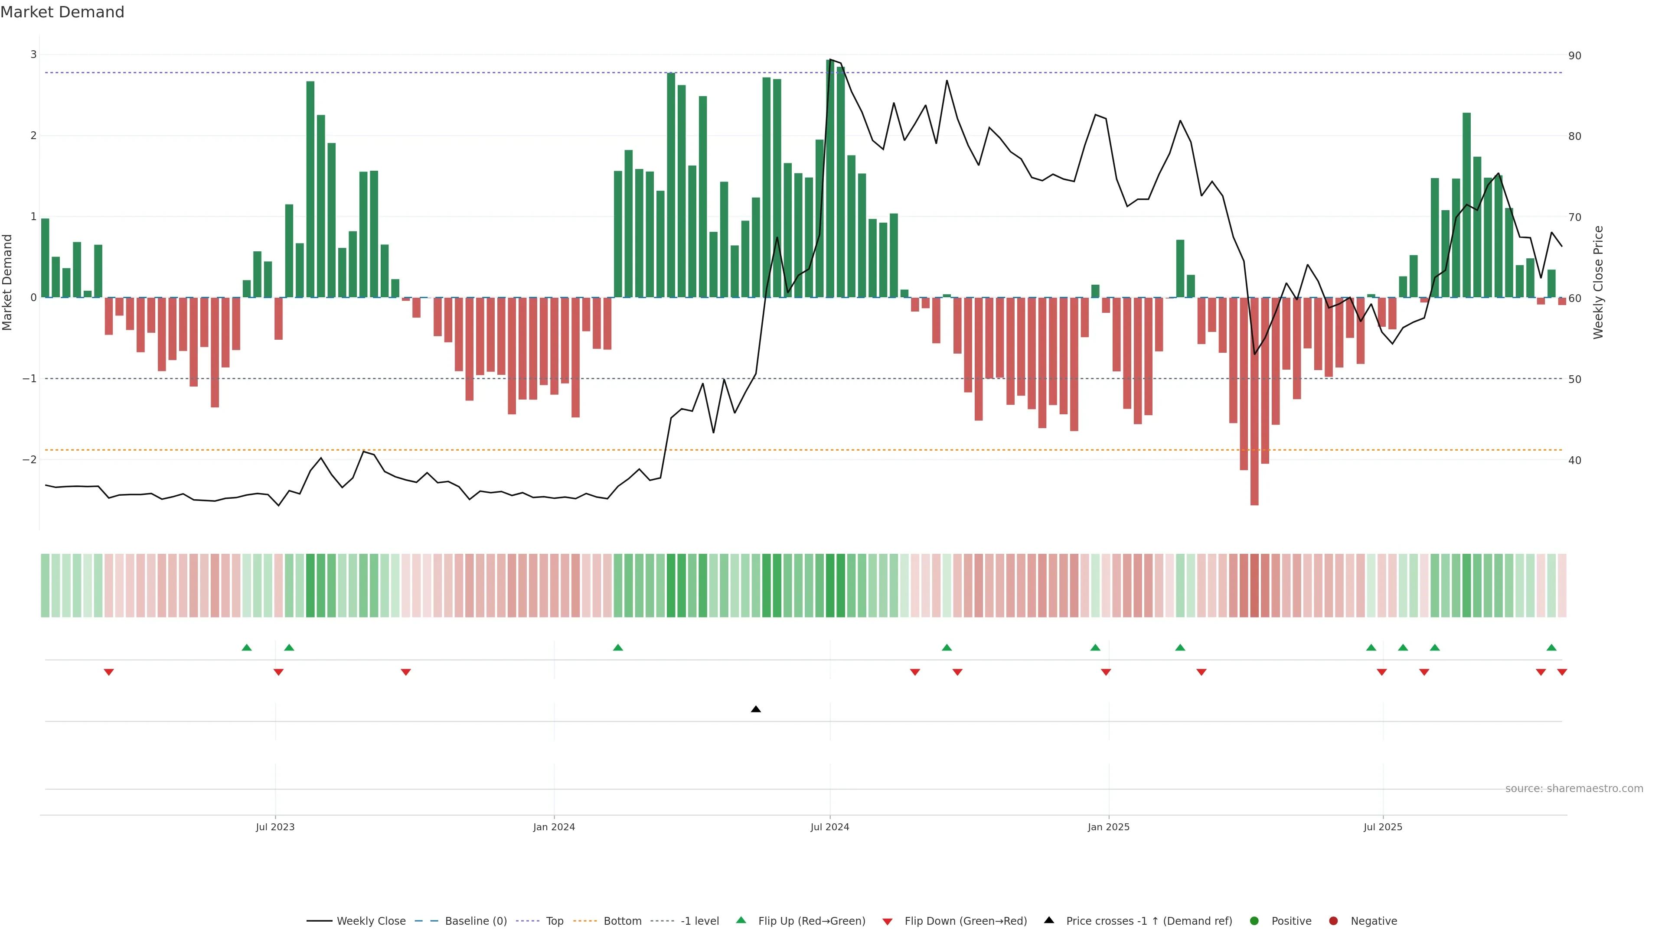The height and width of the screenshot is (936, 1665).
Task: Click the Flip Down legend triangle icon
Action: tap(888, 921)
